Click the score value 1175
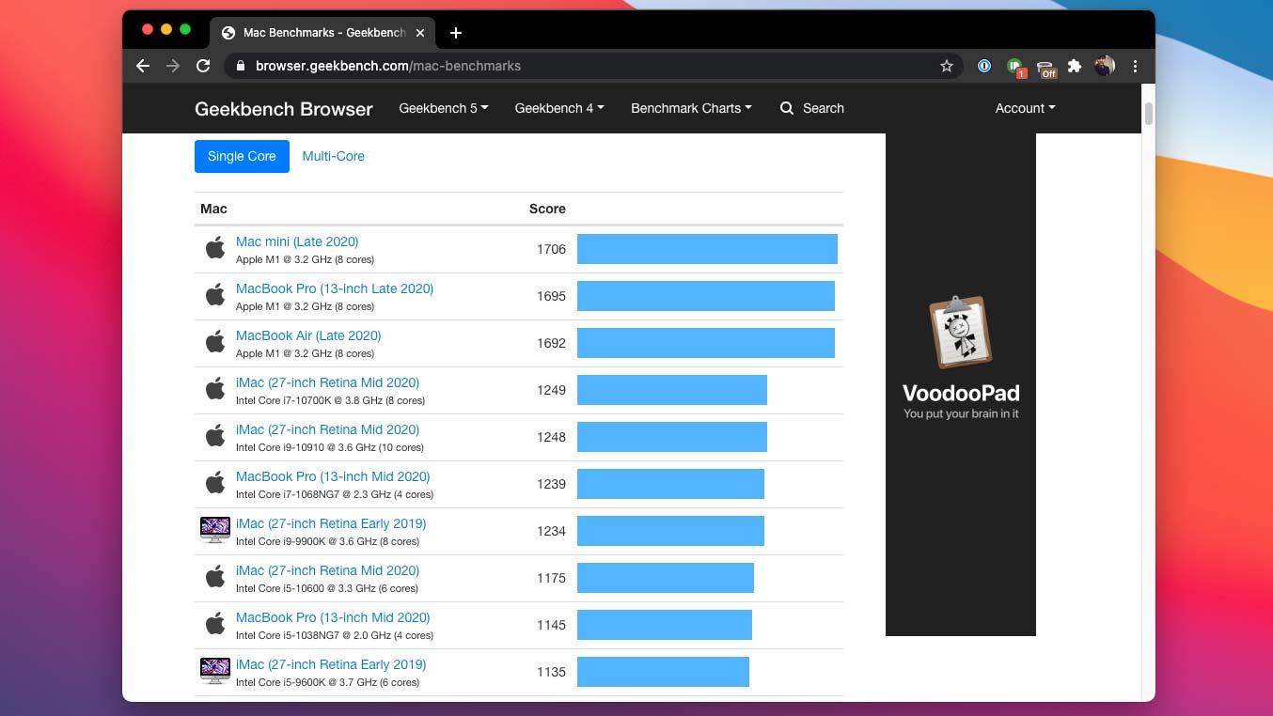The height and width of the screenshot is (716, 1273). (x=551, y=578)
